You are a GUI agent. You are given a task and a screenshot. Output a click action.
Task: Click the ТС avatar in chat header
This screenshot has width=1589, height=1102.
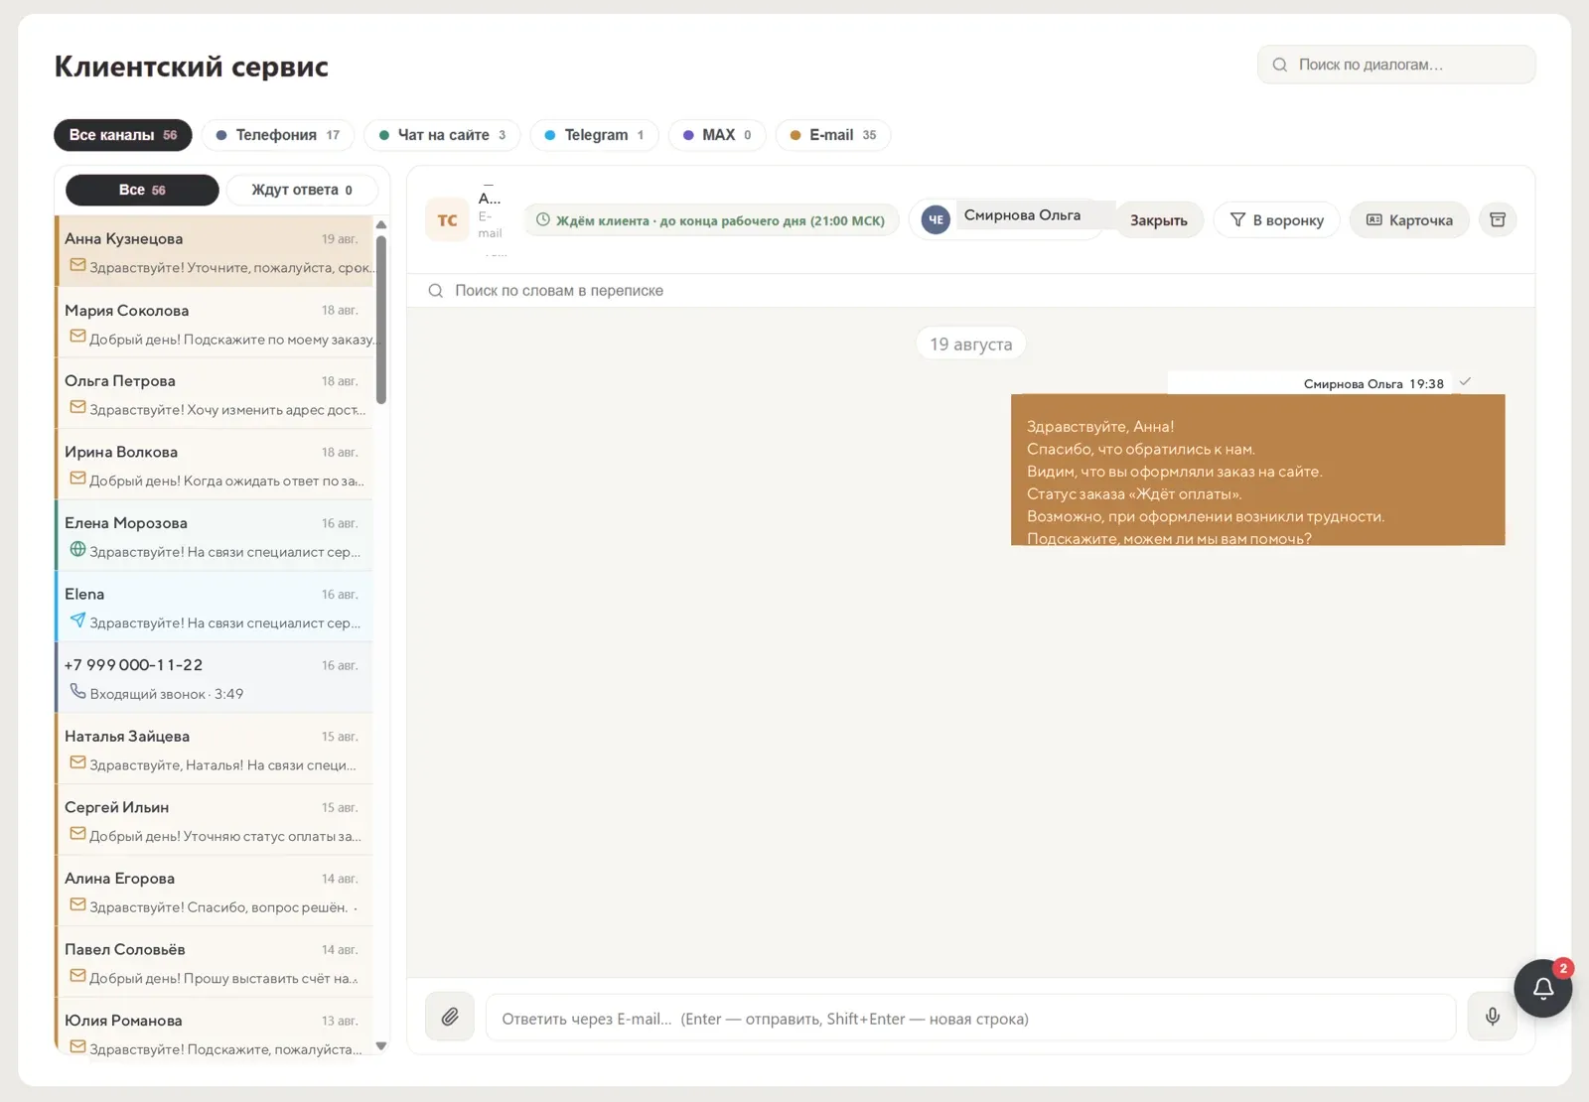[x=448, y=220]
